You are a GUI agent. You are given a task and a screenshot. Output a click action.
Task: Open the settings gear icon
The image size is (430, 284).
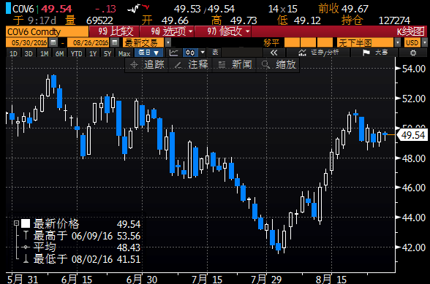413,53
